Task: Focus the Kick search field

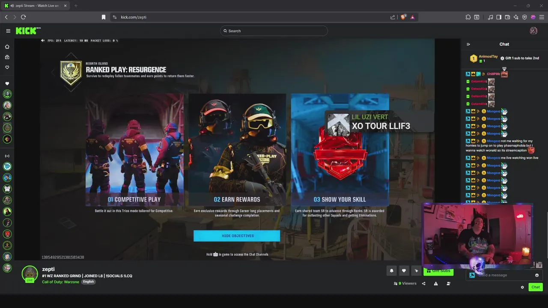Action: pyautogui.click(x=274, y=31)
